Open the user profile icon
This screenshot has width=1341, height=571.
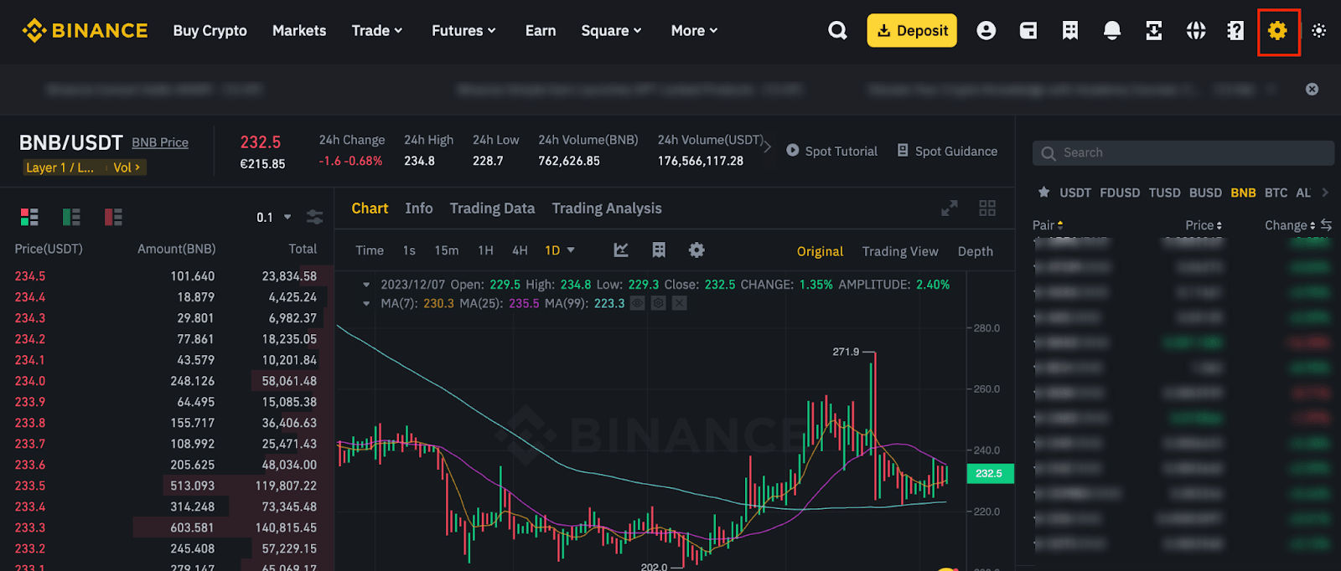[986, 31]
